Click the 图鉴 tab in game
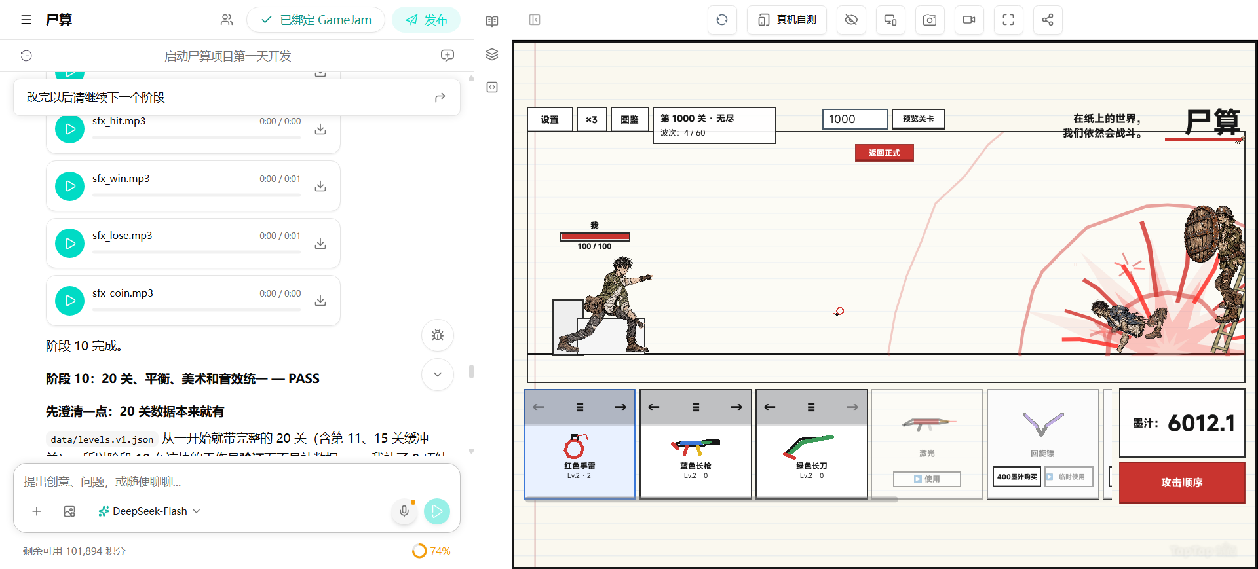 tap(630, 120)
